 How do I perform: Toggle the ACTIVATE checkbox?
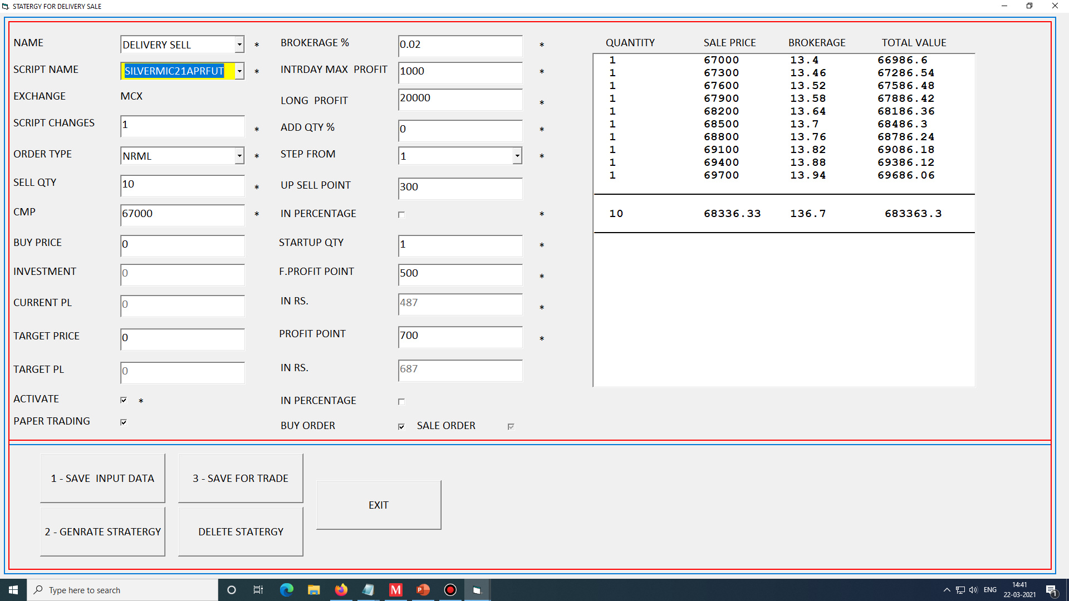tap(124, 400)
